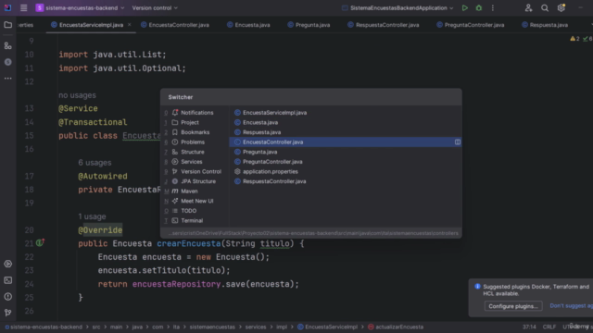Choose EncuestaServiceImpl.java in Switcher file list
Image resolution: width=593 pixels, height=333 pixels.
(346, 113)
